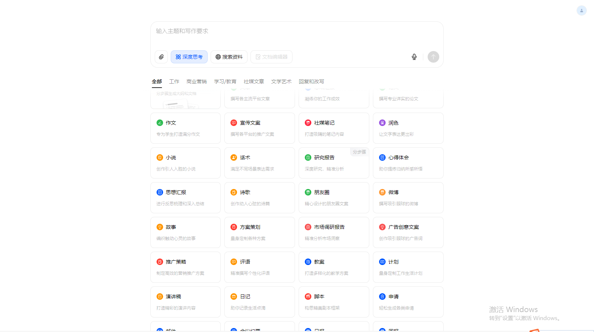The height and width of the screenshot is (332, 594).
Task: Click the send arrow button
Action: pyautogui.click(x=433, y=57)
